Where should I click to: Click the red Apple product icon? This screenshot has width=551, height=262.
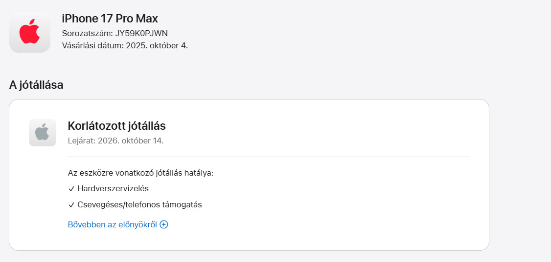click(x=29, y=32)
